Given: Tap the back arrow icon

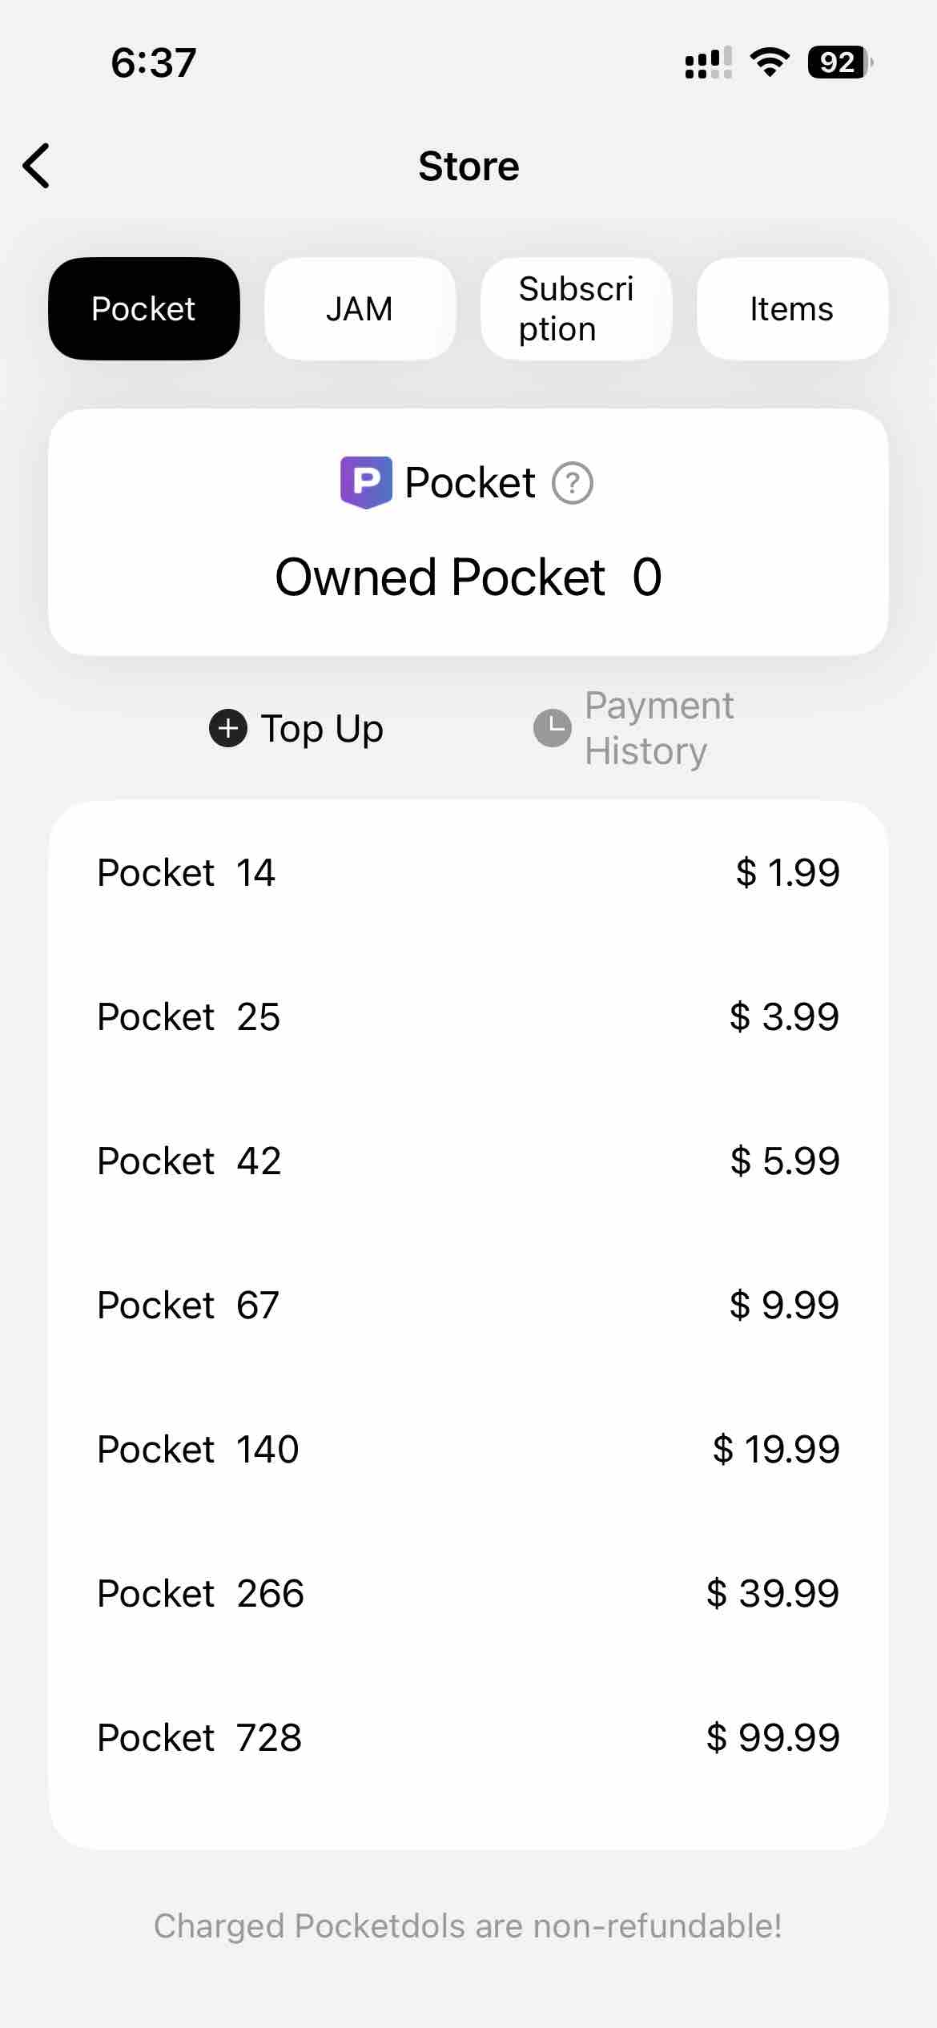Looking at the screenshot, I should coord(37,166).
